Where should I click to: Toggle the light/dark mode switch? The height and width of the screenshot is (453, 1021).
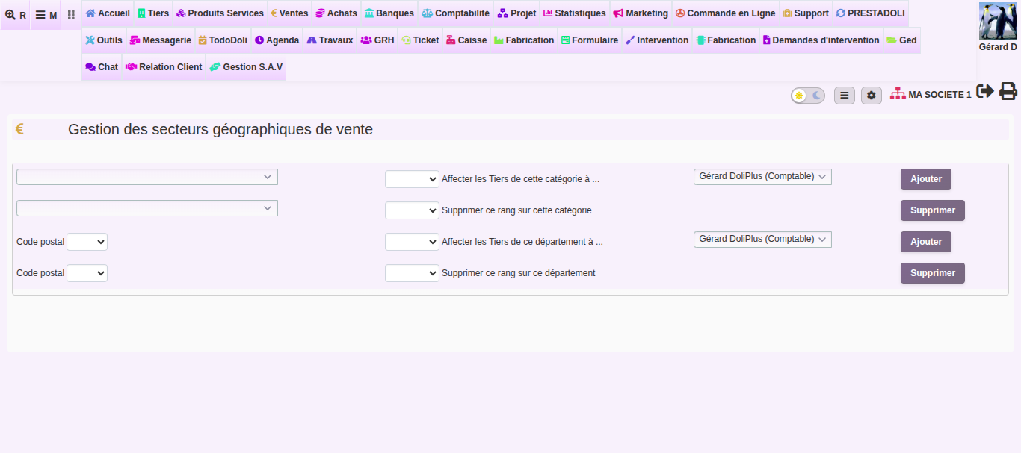click(808, 96)
